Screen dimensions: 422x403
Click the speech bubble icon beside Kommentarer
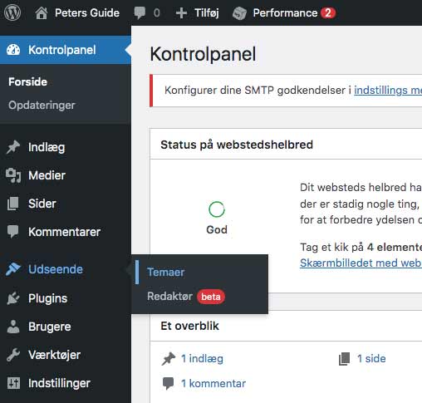(x=13, y=232)
